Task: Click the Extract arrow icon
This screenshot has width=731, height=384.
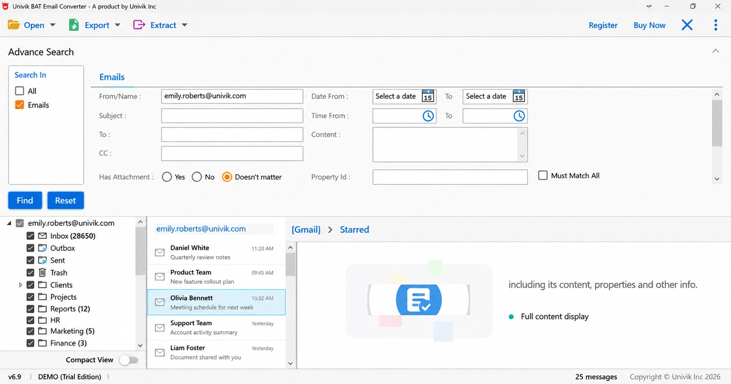Action: pyautogui.click(x=139, y=25)
